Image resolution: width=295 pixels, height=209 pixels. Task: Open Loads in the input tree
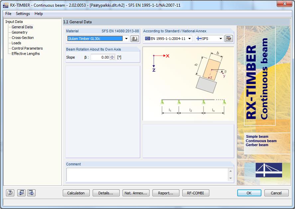click(x=16, y=43)
